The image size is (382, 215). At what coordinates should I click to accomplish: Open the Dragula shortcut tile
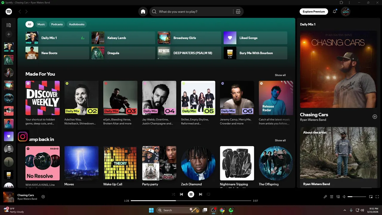pos(123,53)
